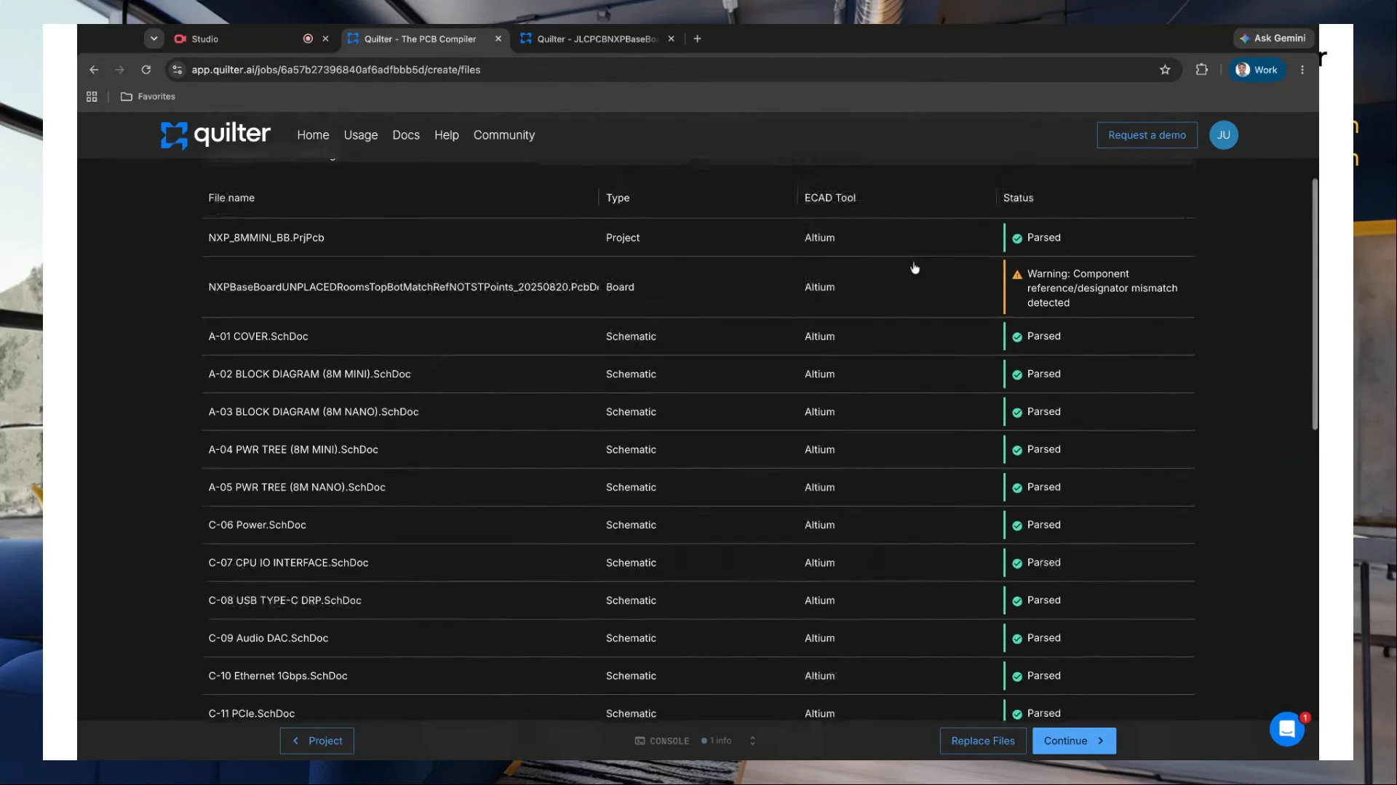
Task: Switch to Quilter - The PCB Compiler tab
Action: pyautogui.click(x=424, y=39)
